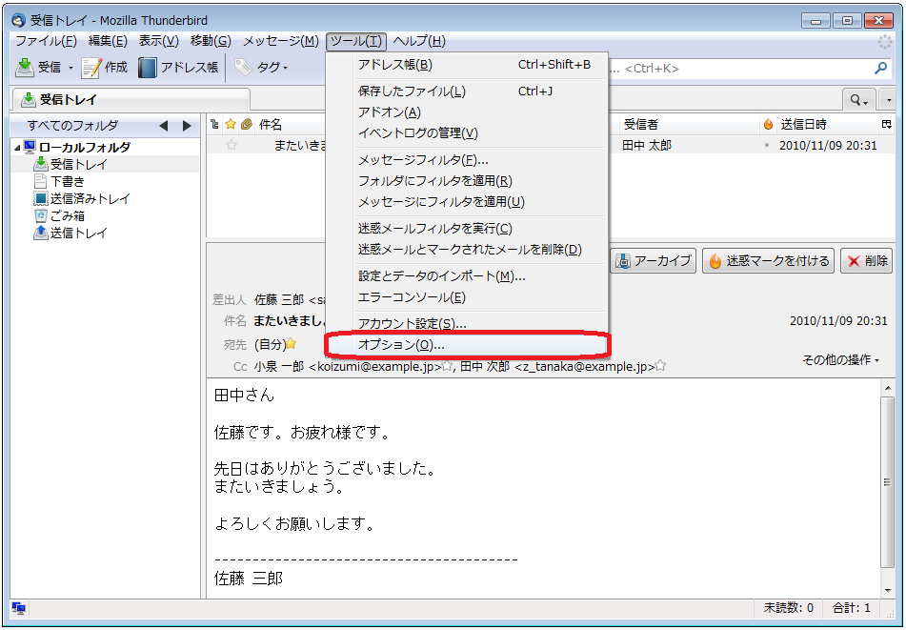
Task: Choose イベントログの管理(V) menu entry
Action: [467, 132]
